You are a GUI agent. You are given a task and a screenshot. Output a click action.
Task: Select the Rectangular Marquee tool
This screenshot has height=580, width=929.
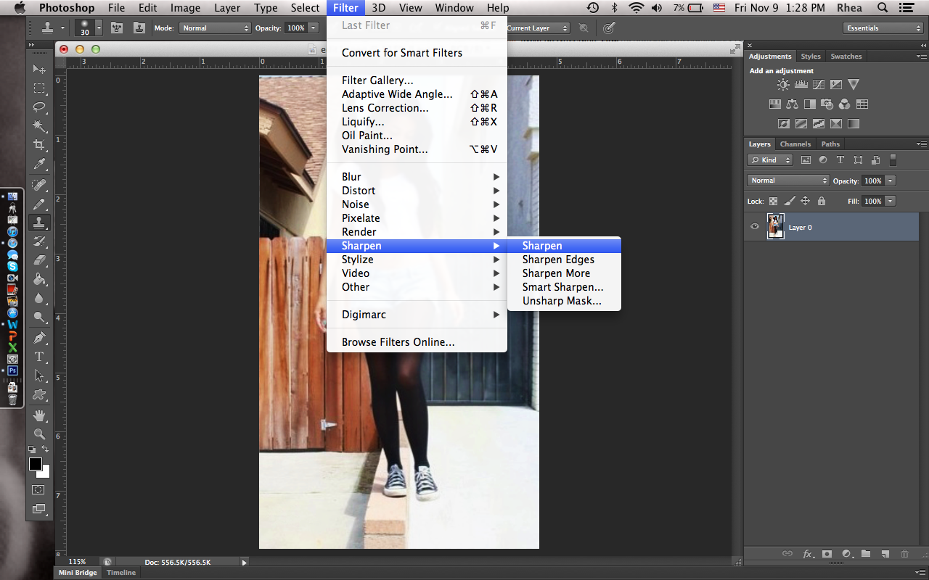point(39,88)
